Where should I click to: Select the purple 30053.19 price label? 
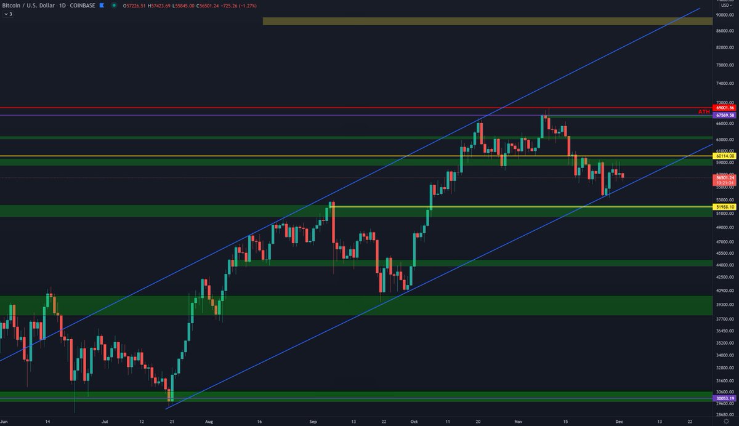[x=724, y=399]
